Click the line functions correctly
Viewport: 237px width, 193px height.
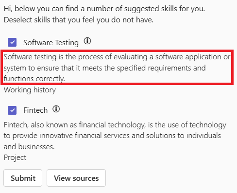34,79
